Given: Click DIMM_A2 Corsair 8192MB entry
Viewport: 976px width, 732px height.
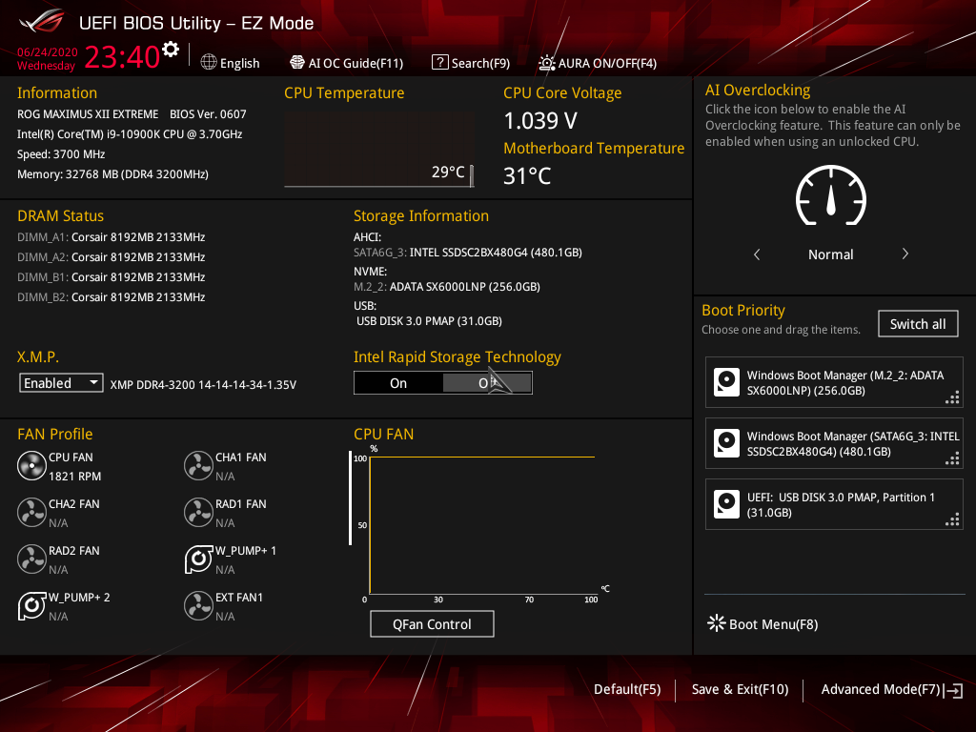Looking at the screenshot, I should [112, 257].
